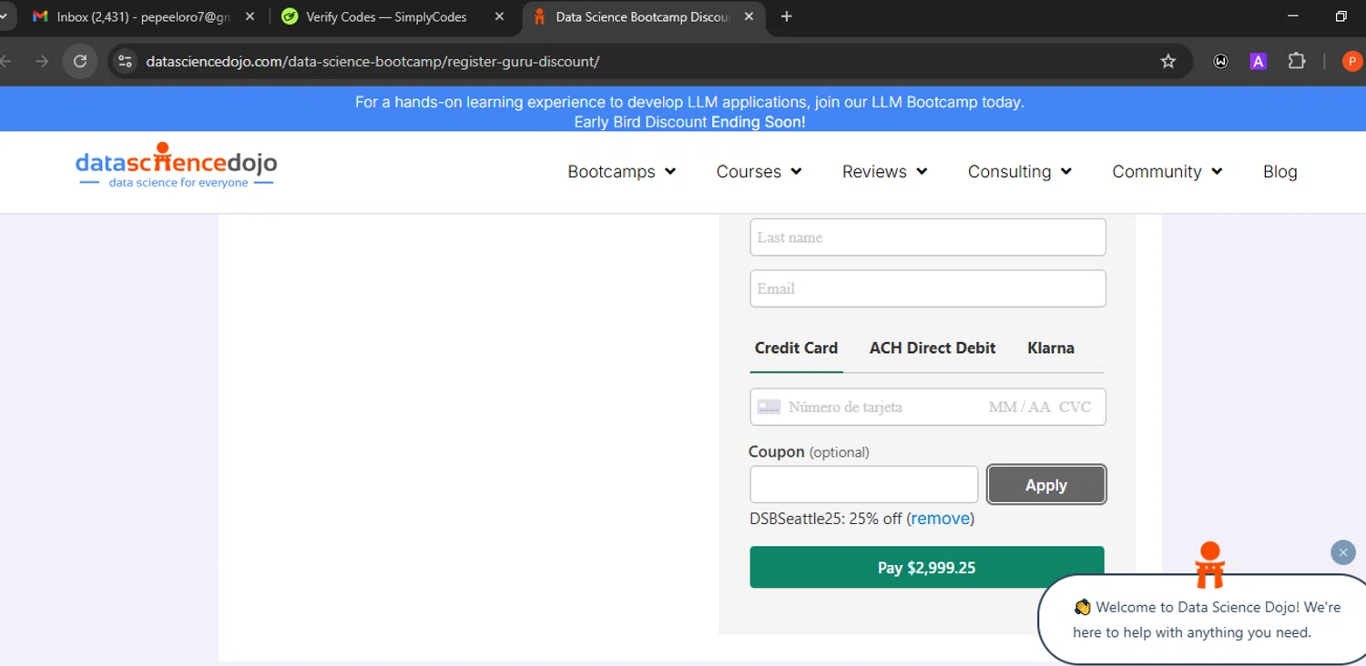Click the browser forward arrow
The height and width of the screenshot is (666, 1366).
click(x=42, y=61)
